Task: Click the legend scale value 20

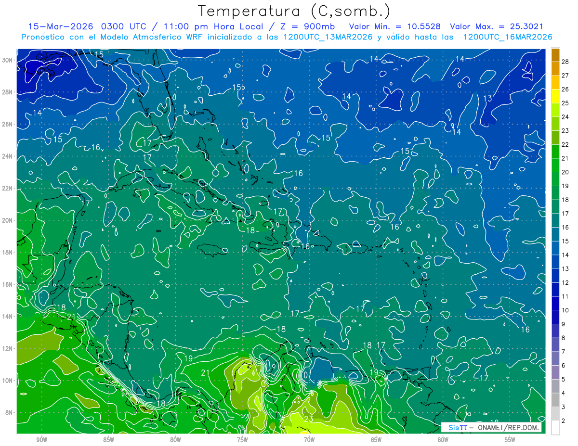Action: point(565,172)
